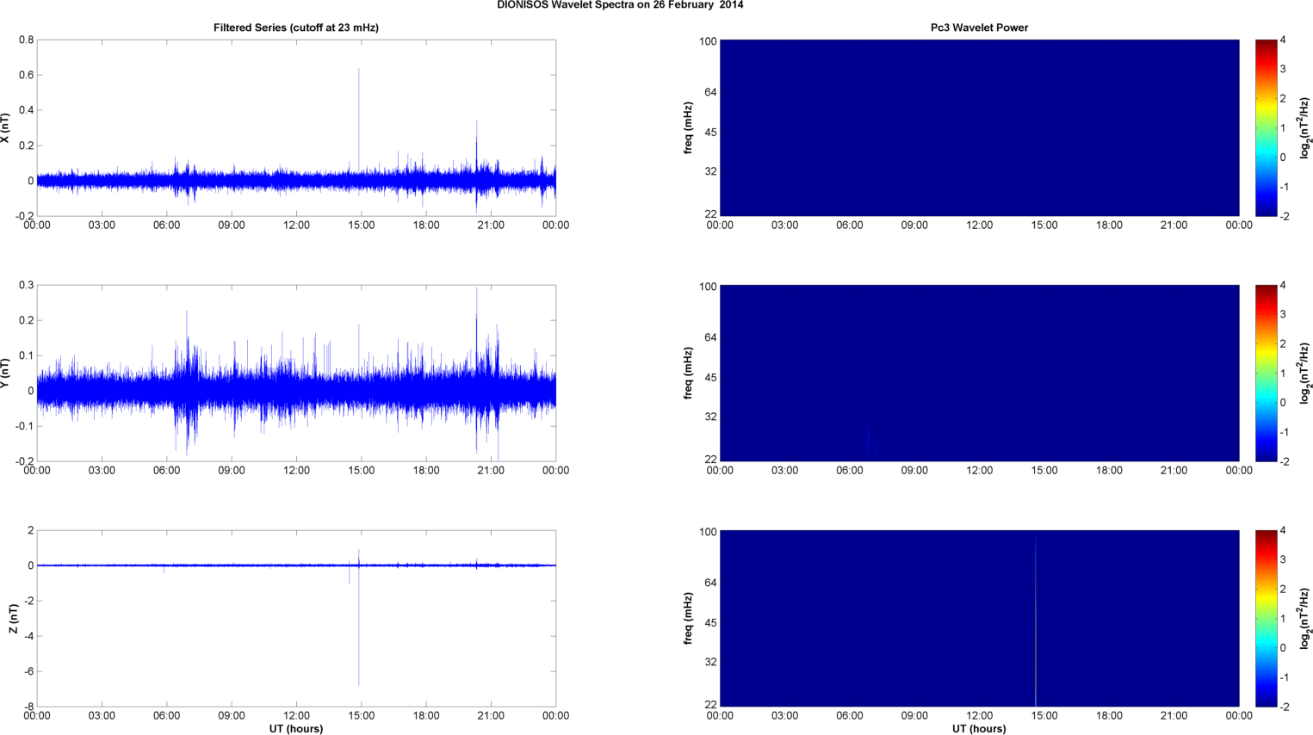The width and height of the screenshot is (1313, 735).
Task: Click '45' frequency tick on bottom spectrogram
Action: (x=710, y=623)
